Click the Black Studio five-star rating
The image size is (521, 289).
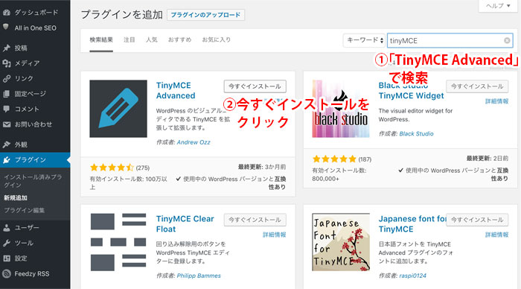334,159
